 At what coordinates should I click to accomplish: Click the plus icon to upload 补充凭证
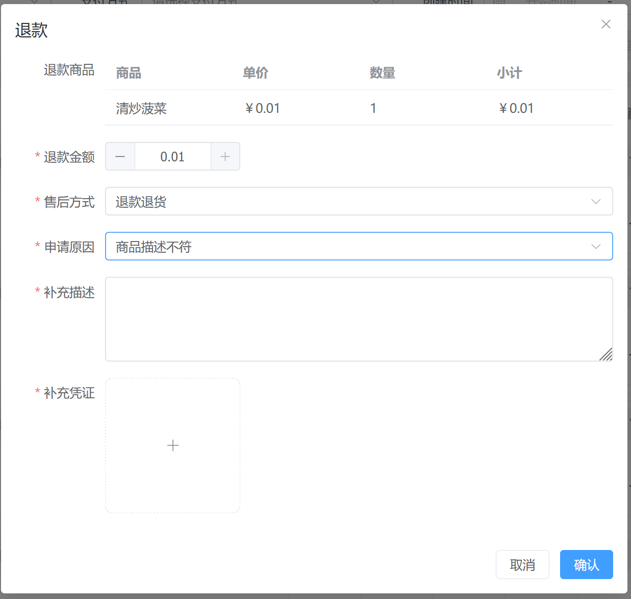point(173,445)
